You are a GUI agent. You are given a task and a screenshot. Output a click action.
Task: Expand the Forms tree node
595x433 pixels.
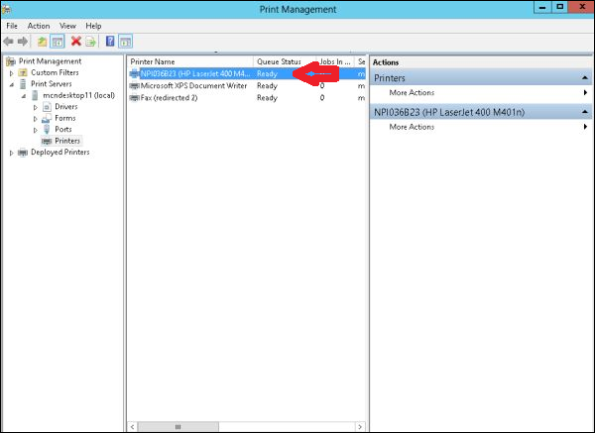pyautogui.click(x=36, y=119)
